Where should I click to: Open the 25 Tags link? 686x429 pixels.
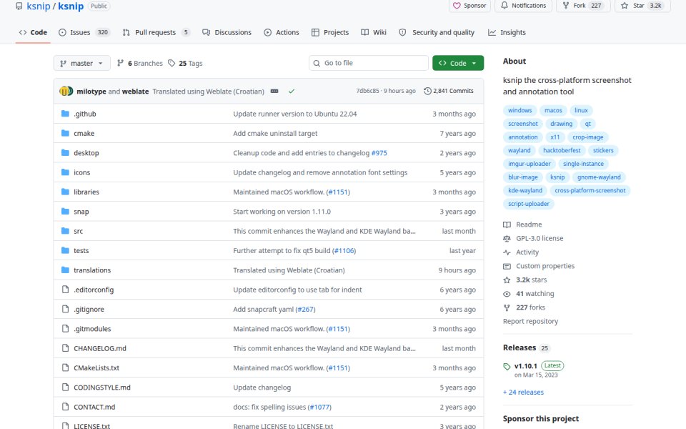coord(186,63)
